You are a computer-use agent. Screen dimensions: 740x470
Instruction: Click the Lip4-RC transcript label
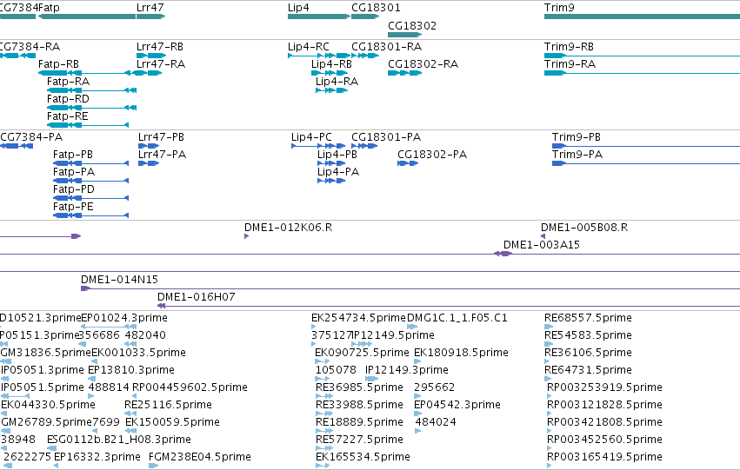click(309, 47)
